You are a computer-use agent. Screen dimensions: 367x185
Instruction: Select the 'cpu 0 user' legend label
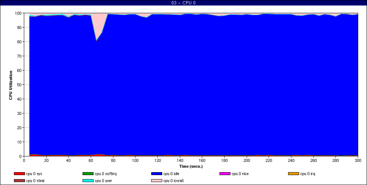(103, 181)
